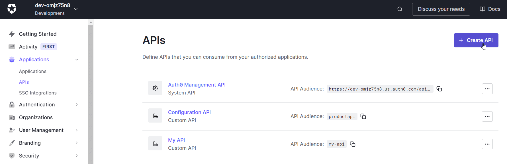Image resolution: width=507 pixels, height=164 pixels.
Task: Click the FIRST badge next to Activity
Action: (49, 47)
